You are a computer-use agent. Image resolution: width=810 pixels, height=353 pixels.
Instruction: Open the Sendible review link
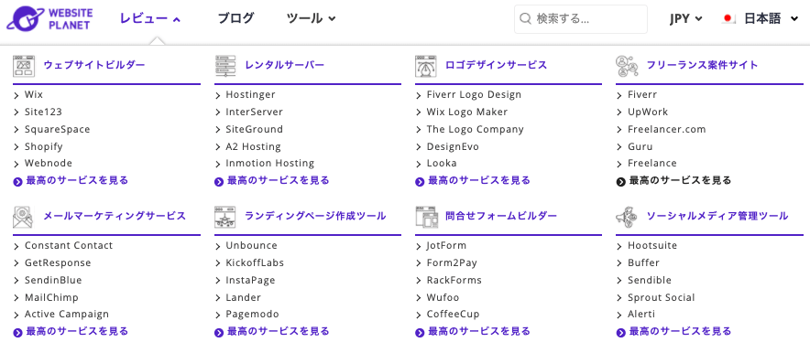[x=650, y=280]
